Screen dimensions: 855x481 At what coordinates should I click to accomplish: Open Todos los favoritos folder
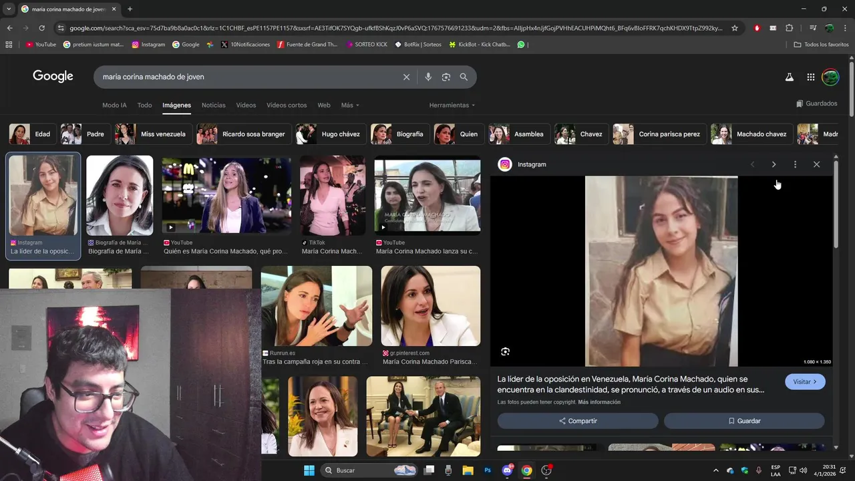click(x=821, y=45)
